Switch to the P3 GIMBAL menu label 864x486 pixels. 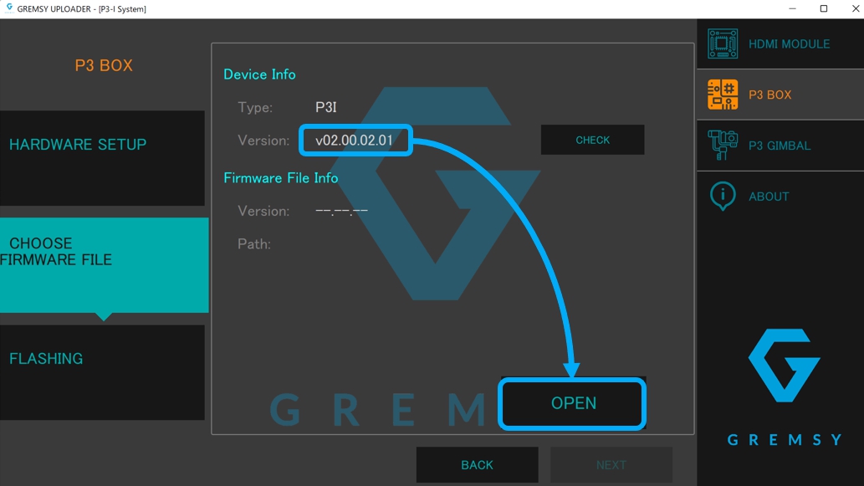(x=779, y=146)
